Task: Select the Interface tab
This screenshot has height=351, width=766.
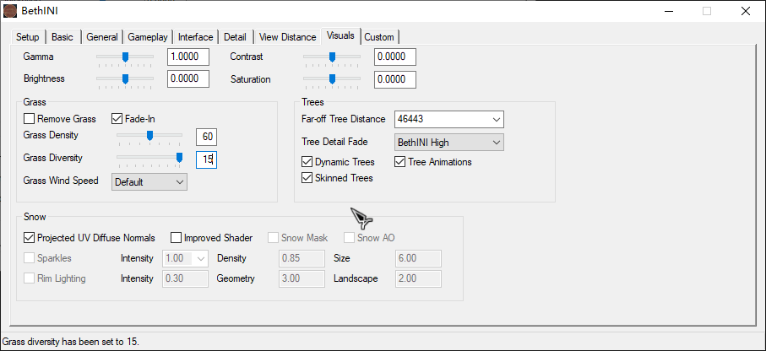Action: (195, 37)
